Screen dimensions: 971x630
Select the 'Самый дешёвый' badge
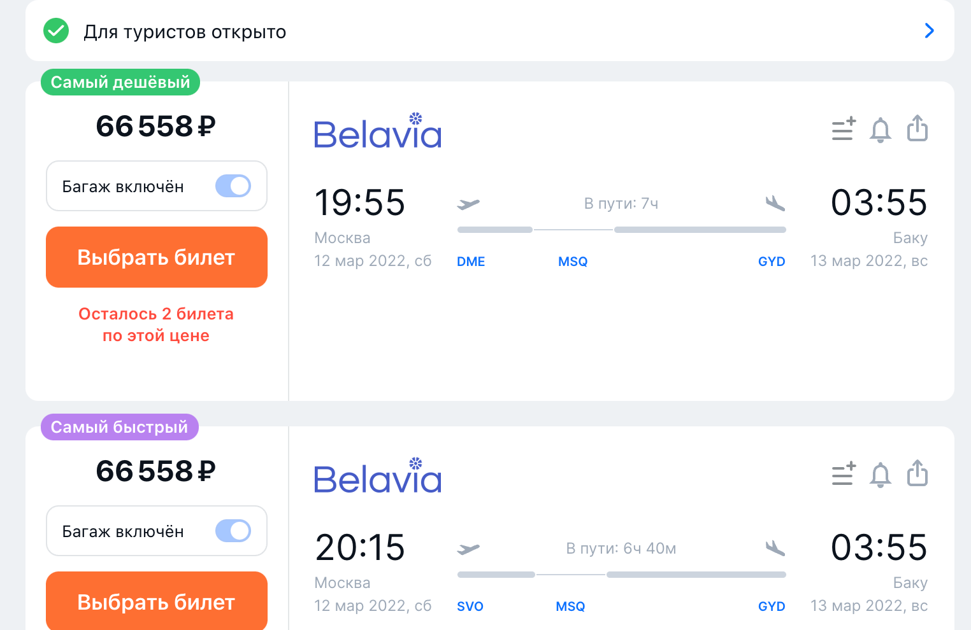point(120,82)
